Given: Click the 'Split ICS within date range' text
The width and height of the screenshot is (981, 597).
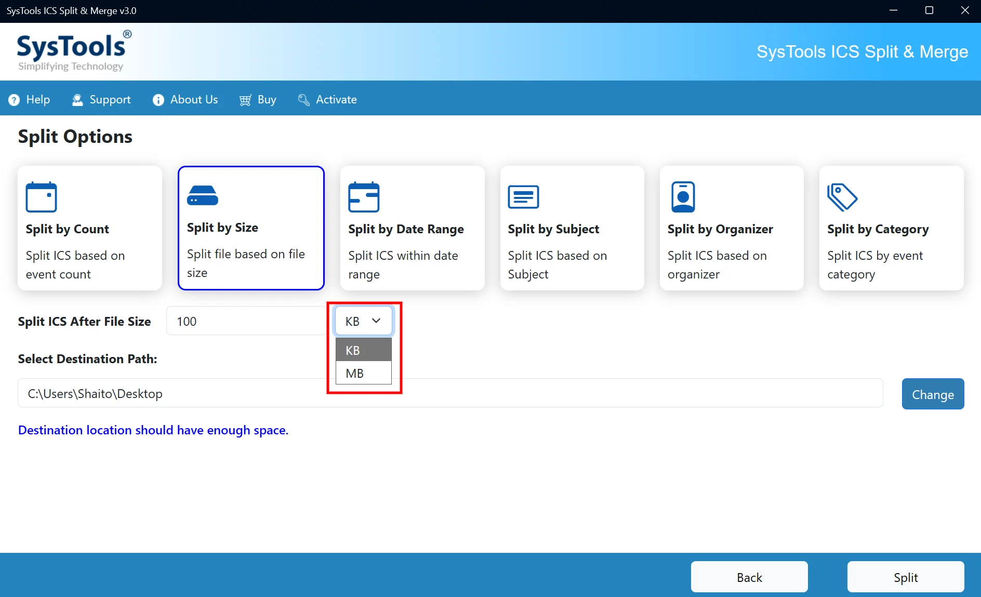Looking at the screenshot, I should (x=403, y=265).
